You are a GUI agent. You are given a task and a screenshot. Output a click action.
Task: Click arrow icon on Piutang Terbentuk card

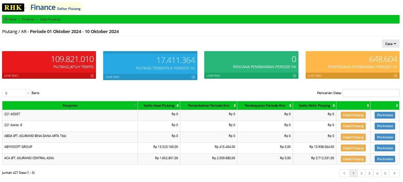193,77
